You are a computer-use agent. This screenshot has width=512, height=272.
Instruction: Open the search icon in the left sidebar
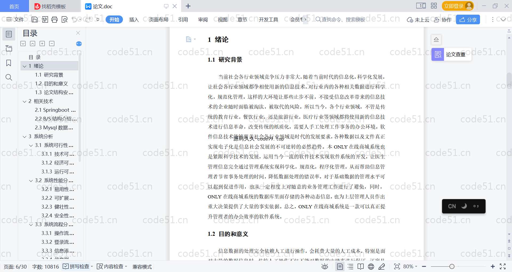point(9,77)
